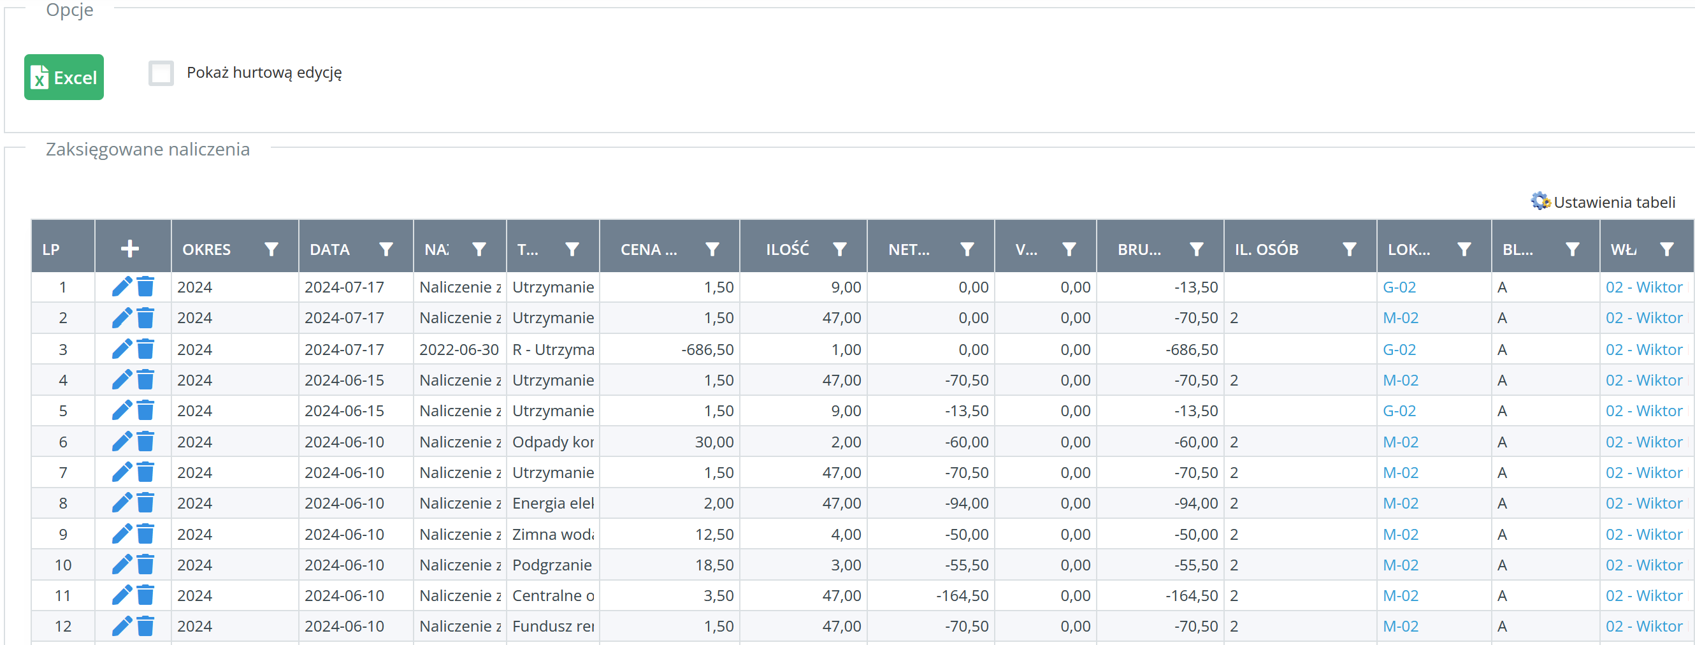
Task: Sort by the LP column header
Action: tap(52, 249)
